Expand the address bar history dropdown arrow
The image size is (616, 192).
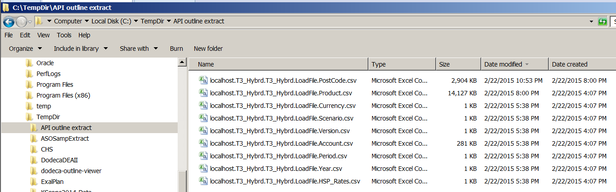point(591,22)
